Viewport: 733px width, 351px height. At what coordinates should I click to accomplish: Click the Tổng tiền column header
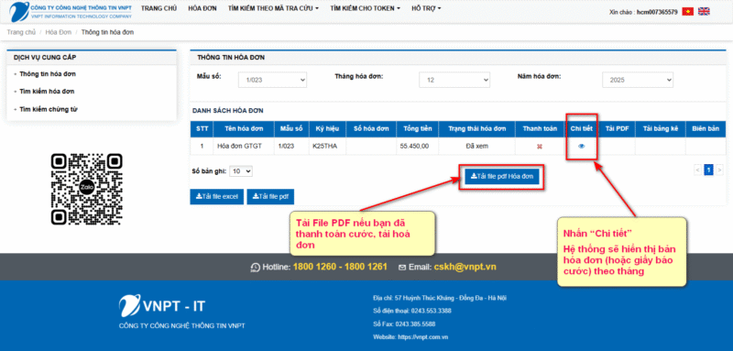(x=418, y=129)
